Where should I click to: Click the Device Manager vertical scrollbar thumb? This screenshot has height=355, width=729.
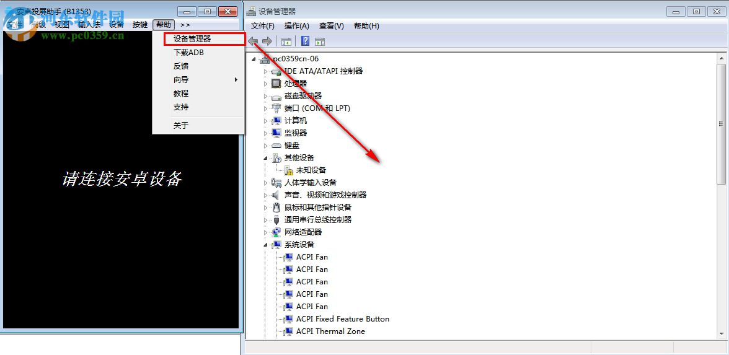[721, 124]
